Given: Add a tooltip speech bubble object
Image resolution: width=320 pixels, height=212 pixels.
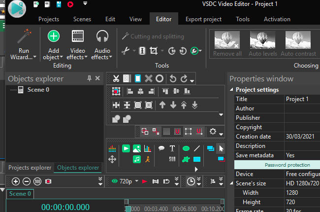Looking at the screenshot, I should click(161, 148).
